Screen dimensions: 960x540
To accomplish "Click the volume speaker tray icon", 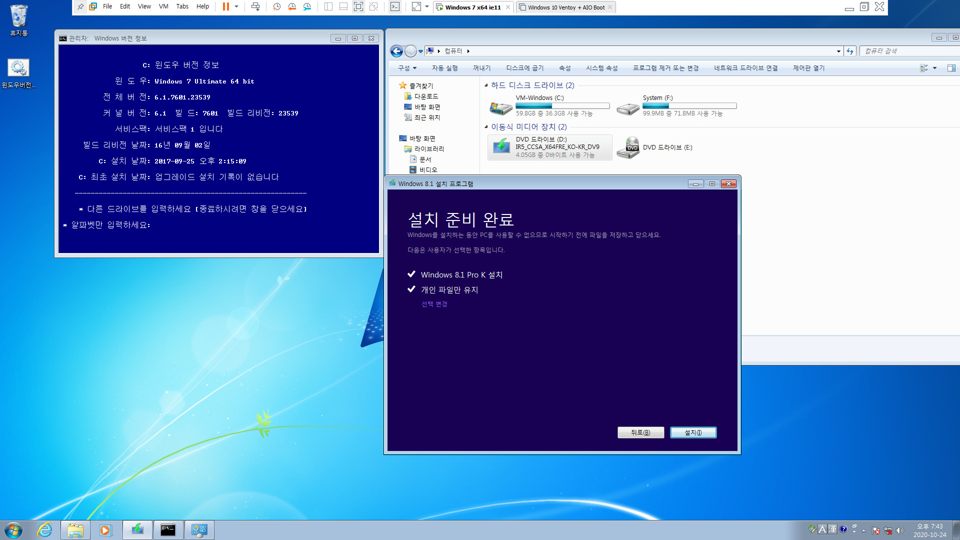I will [x=900, y=530].
